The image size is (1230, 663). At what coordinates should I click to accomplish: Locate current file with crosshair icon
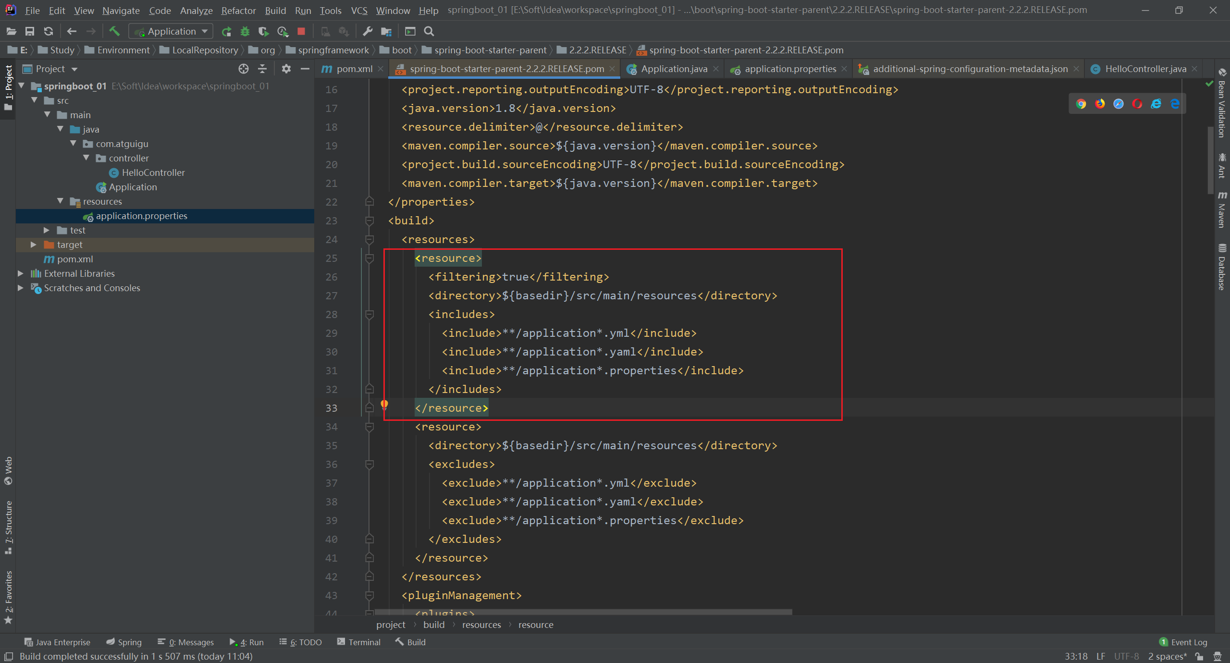click(x=244, y=69)
